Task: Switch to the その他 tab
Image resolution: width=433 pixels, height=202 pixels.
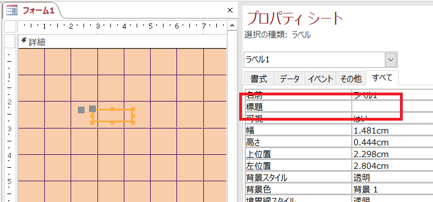Action: click(351, 79)
